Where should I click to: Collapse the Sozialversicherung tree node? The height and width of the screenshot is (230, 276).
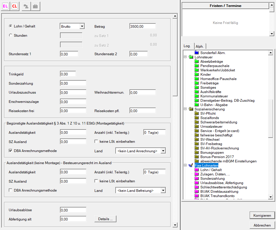[185, 109]
